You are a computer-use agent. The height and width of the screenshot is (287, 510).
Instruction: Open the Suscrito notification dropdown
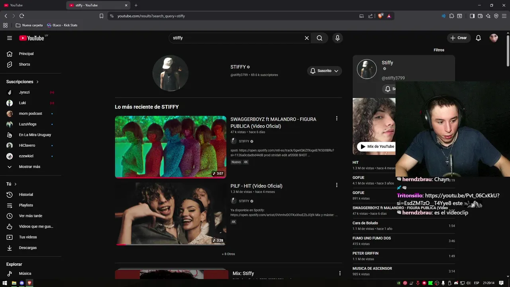pyautogui.click(x=324, y=71)
